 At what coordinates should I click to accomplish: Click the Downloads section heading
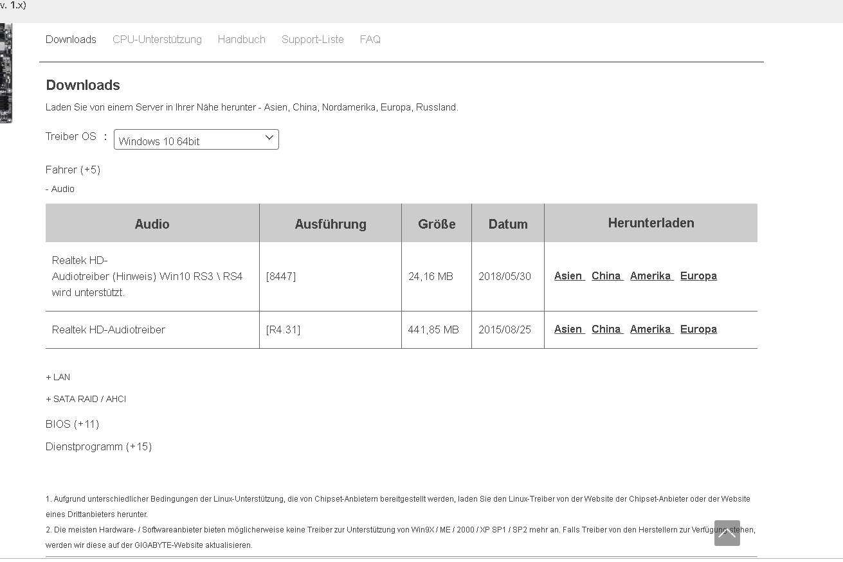pos(83,85)
